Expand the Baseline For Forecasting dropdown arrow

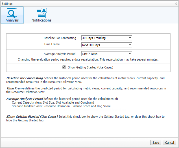(130, 38)
